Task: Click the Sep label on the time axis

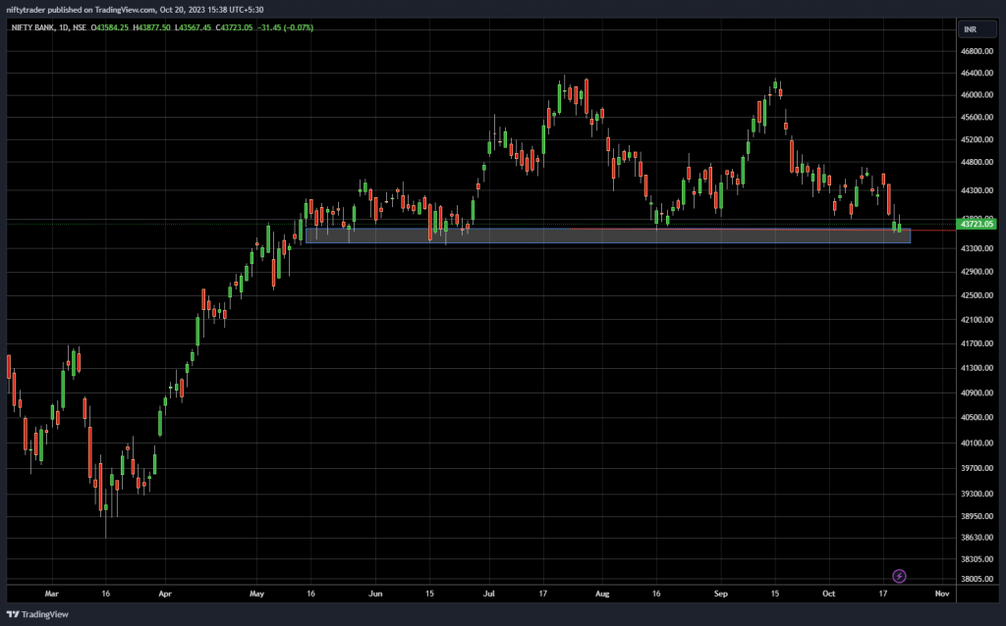Action: [720, 594]
